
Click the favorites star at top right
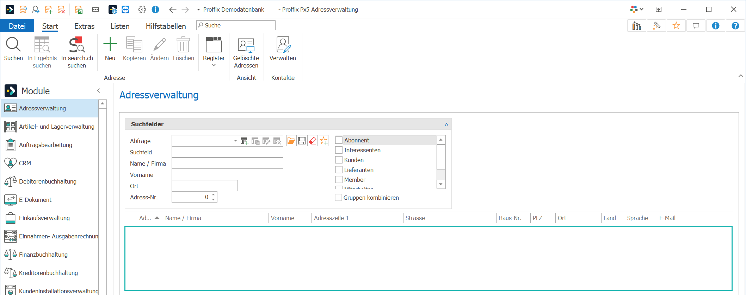[x=676, y=26]
